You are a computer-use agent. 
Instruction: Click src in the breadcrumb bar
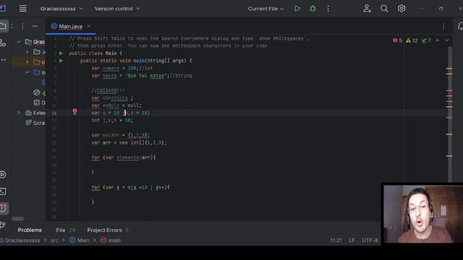coord(54,240)
